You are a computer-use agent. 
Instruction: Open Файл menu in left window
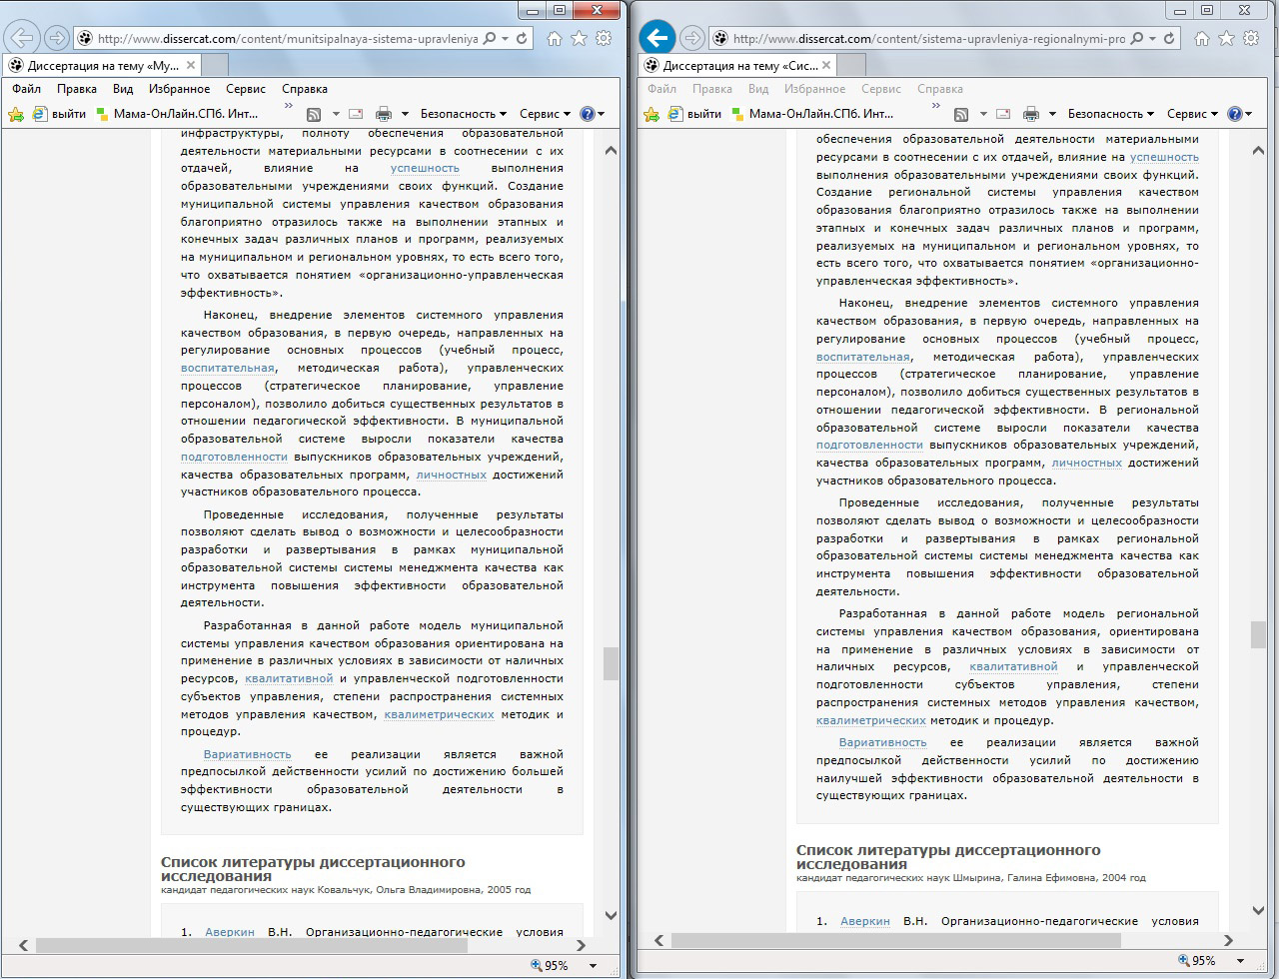click(27, 89)
